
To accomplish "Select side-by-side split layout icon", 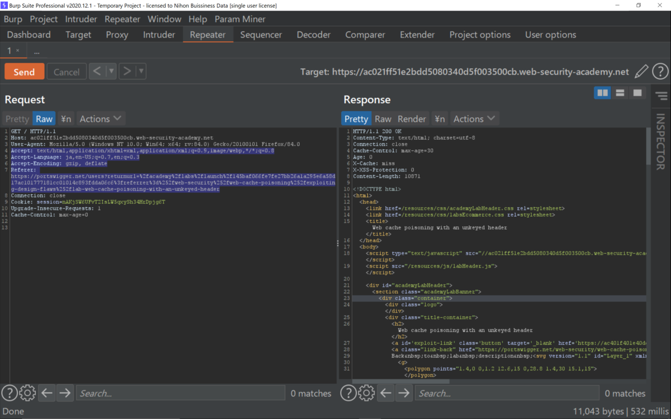I will click(x=602, y=93).
